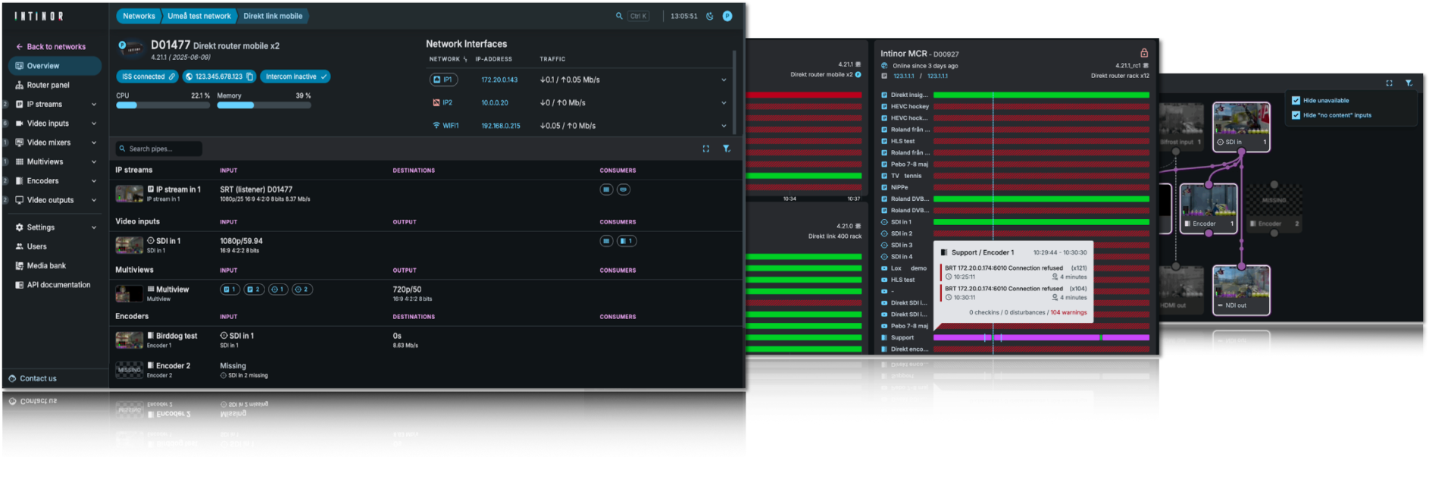The height and width of the screenshot is (504, 1429).
Task: Expand the WIFI1 network interface row
Action: click(724, 126)
